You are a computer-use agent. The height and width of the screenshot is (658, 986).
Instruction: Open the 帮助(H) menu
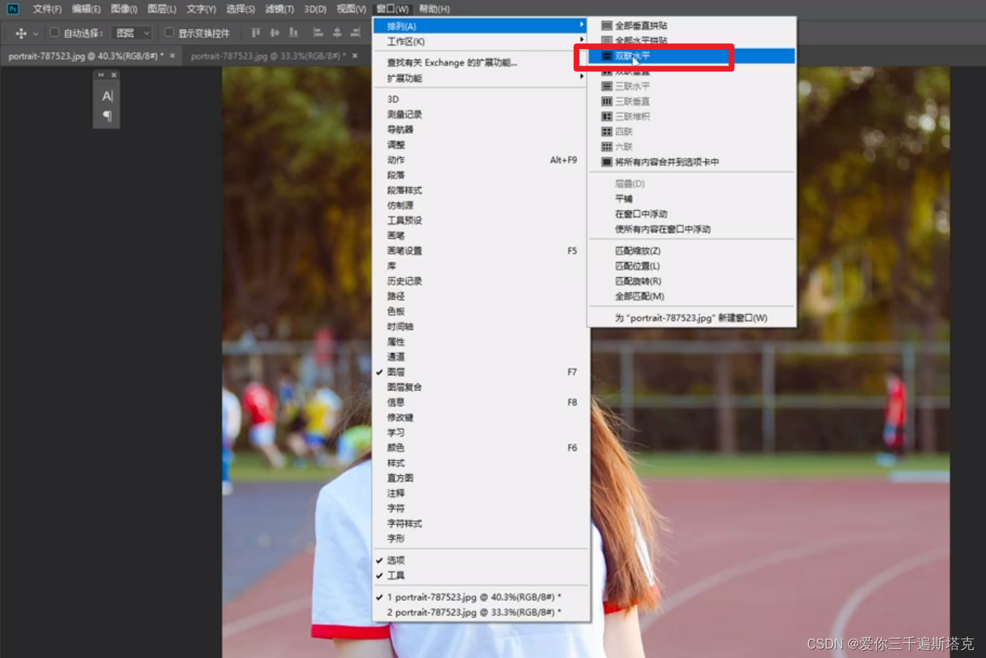[434, 9]
